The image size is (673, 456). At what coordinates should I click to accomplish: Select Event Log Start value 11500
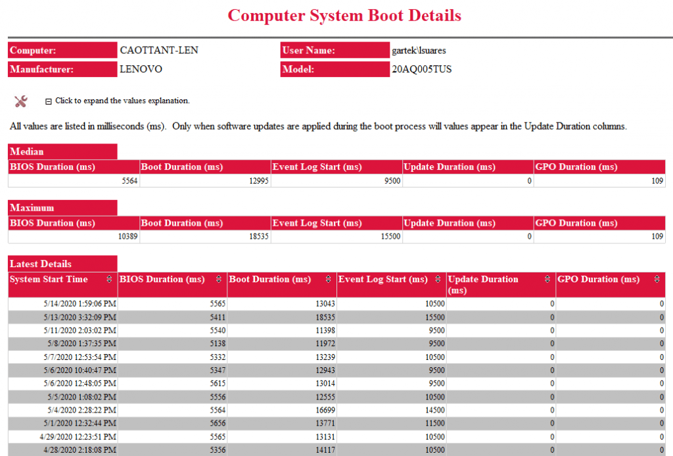click(435, 423)
